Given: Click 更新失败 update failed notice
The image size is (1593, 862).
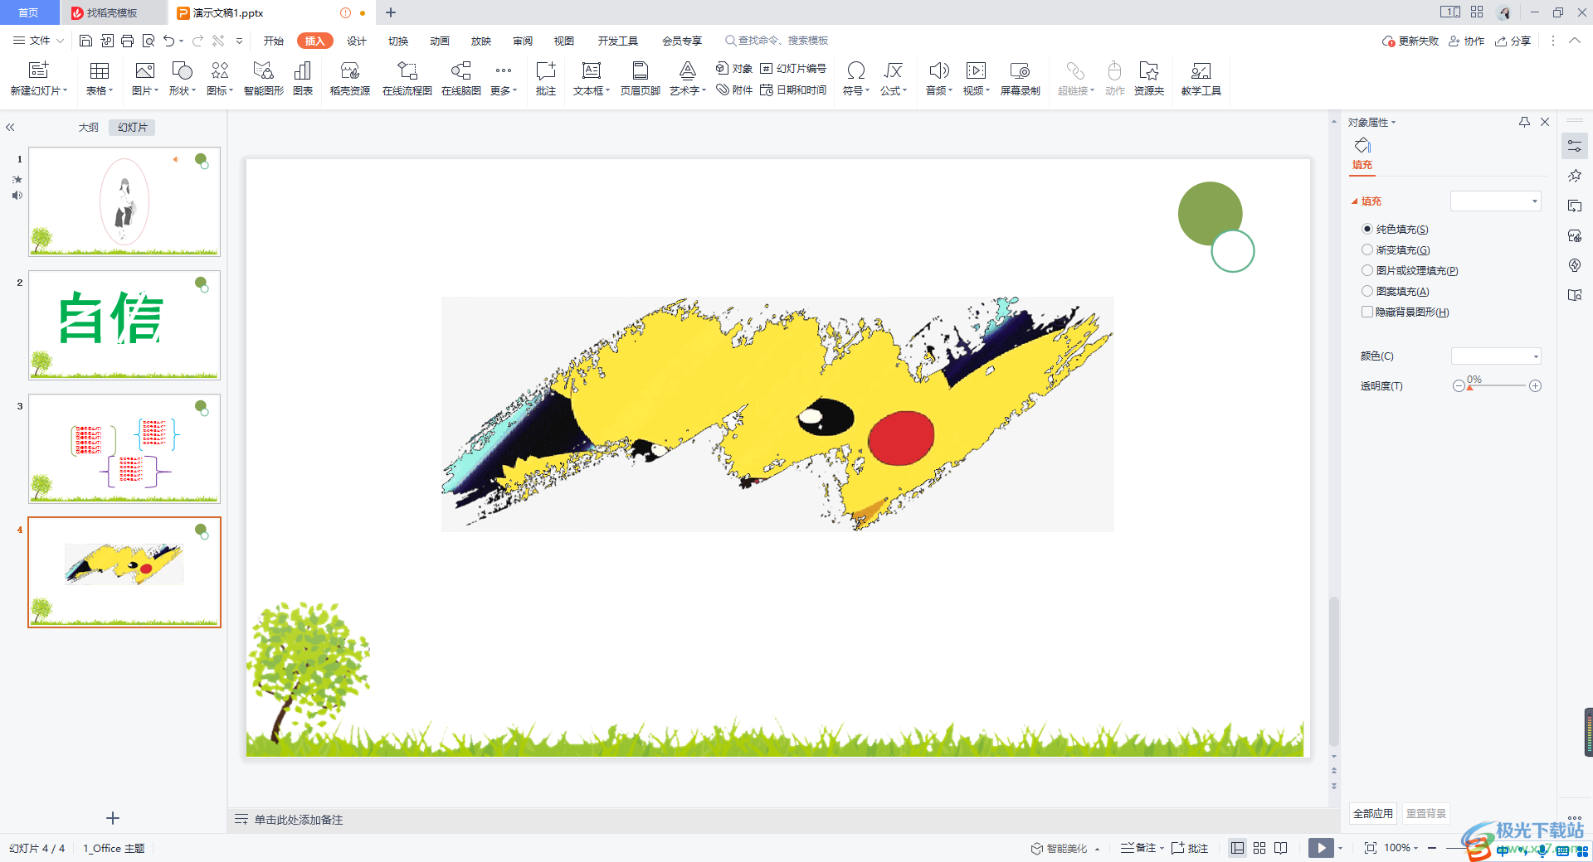Looking at the screenshot, I should click(1410, 41).
